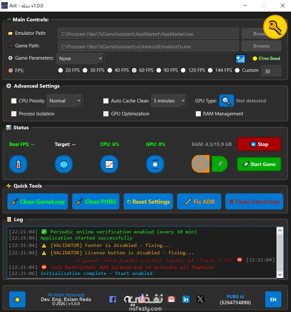
Task: Click the Emulator Path text field
Action: pos(148,34)
